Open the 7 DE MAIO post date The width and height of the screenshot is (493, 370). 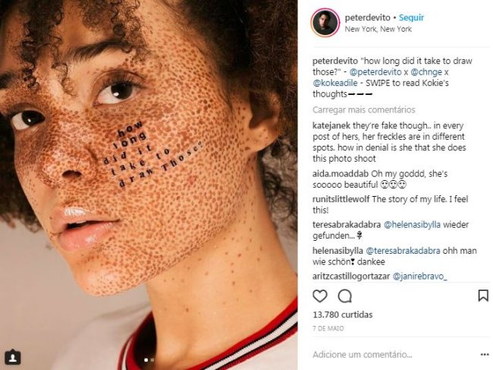tap(328, 327)
